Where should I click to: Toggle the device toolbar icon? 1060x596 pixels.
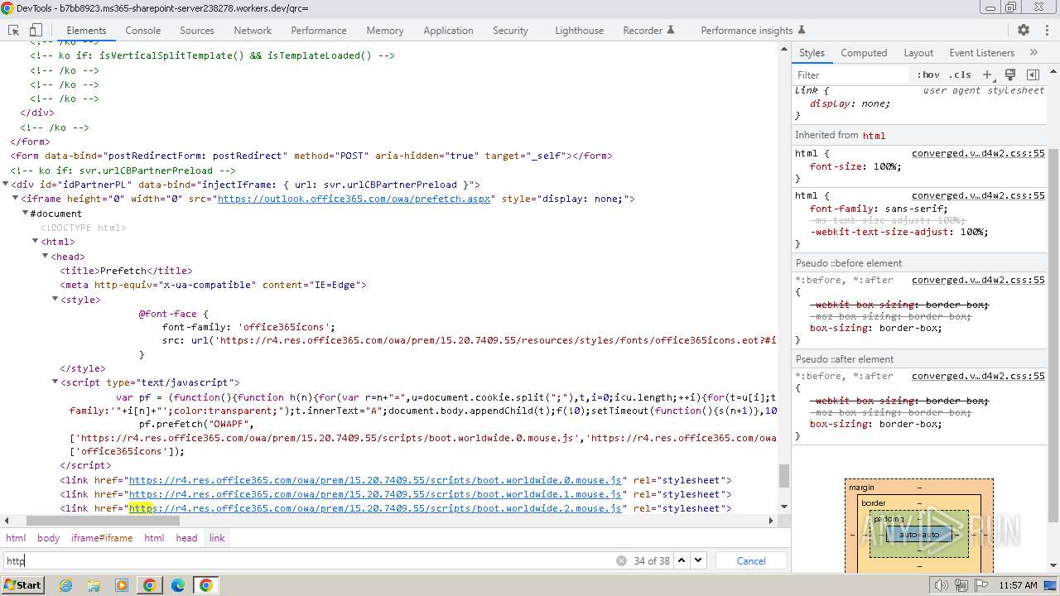click(x=36, y=30)
